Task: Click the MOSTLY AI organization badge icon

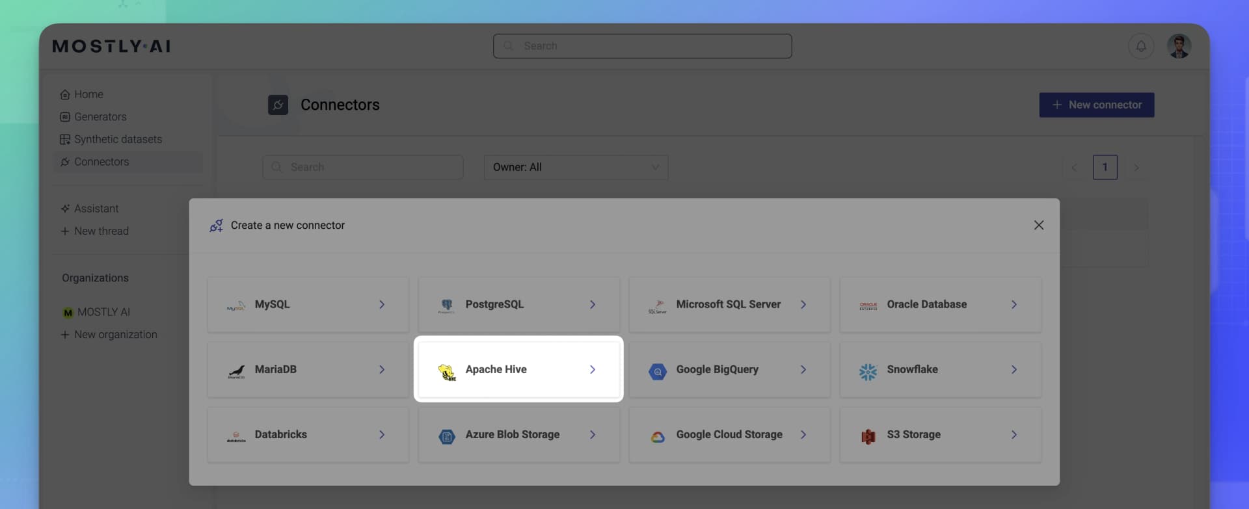Action: click(x=68, y=313)
